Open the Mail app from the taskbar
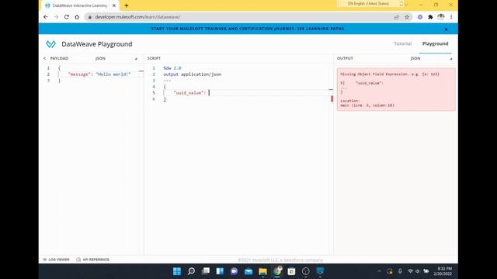Image resolution: width=497 pixels, height=279 pixels. (248, 271)
